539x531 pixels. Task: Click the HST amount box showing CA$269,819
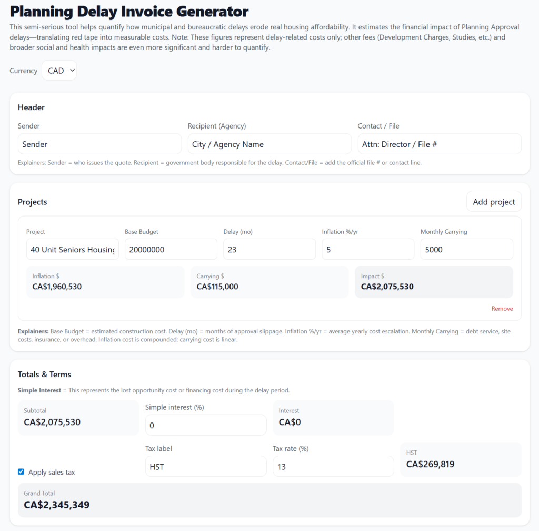(461, 459)
